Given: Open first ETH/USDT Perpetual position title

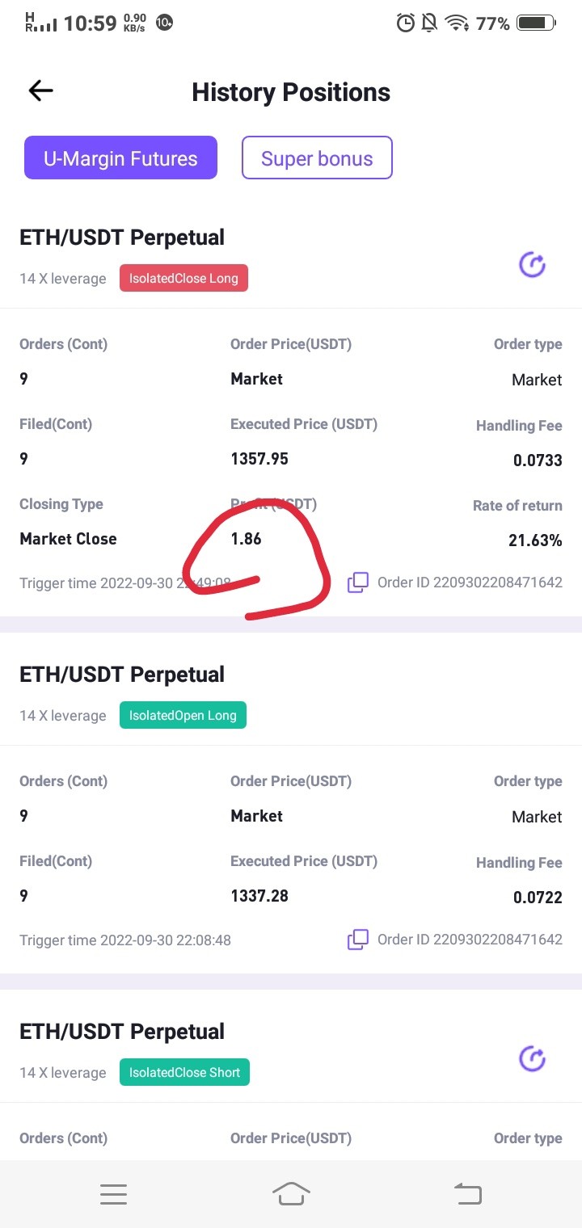Looking at the screenshot, I should coord(122,238).
